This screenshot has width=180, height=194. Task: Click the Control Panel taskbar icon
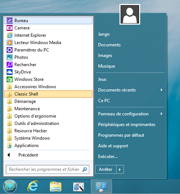point(101,186)
